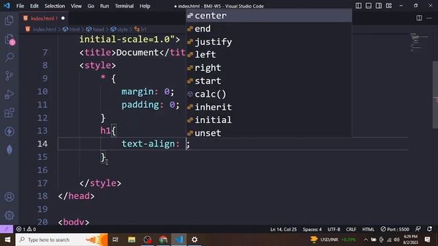The image size is (438, 246).
Task: Choose the inherit suggestion
Action: pyautogui.click(x=269, y=107)
